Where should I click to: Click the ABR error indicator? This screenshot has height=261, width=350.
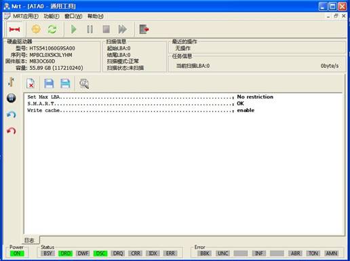click(x=295, y=254)
